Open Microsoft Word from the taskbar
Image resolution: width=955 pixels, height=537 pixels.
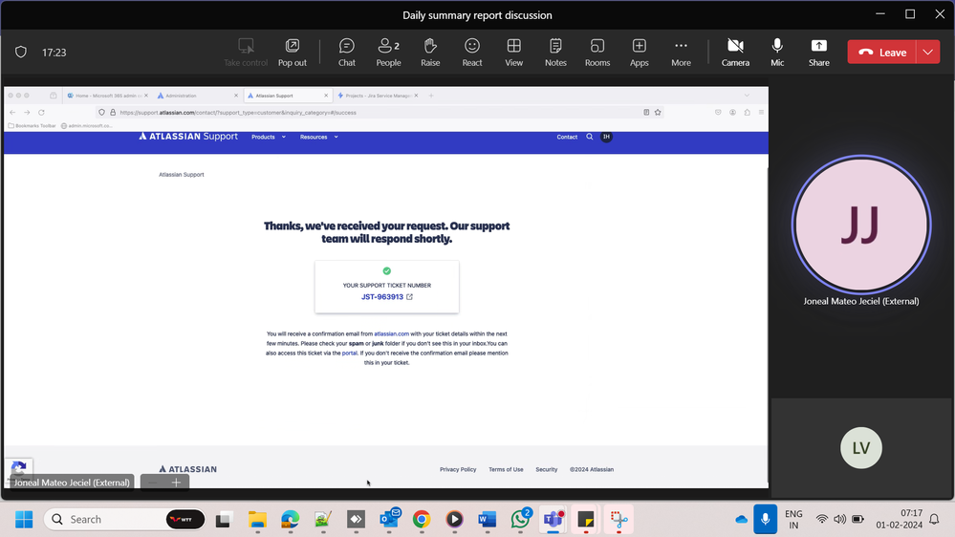point(488,520)
